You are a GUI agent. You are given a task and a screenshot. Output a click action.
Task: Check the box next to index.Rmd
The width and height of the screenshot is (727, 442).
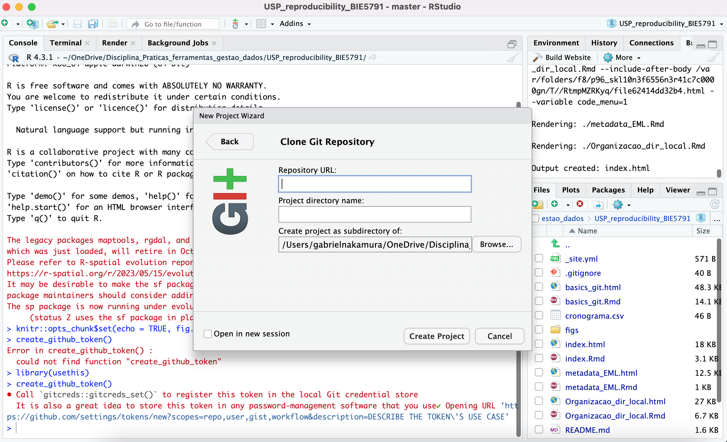(x=539, y=358)
